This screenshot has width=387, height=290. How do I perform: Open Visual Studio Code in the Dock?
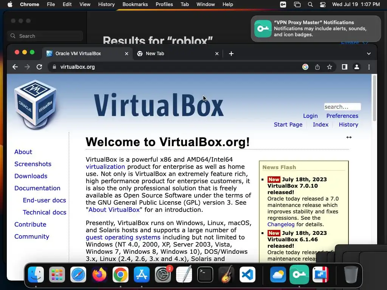(x=248, y=275)
